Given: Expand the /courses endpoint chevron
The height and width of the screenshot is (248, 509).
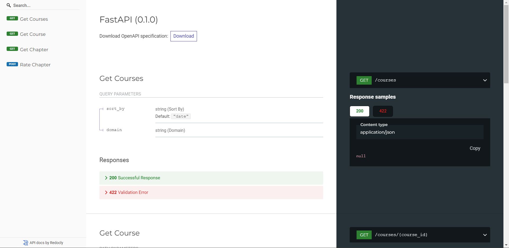Looking at the screenshot, I should coord(485,80).
